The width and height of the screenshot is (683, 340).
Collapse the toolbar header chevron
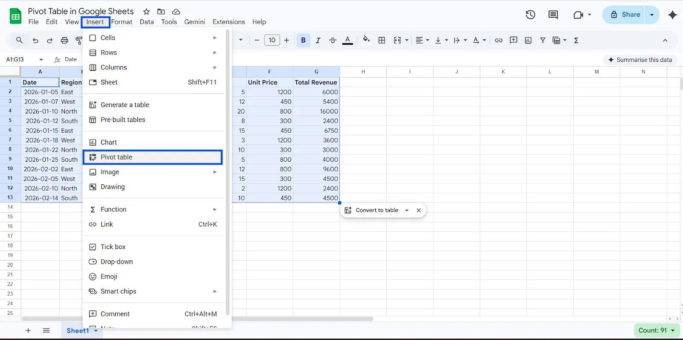[x=665, y=40]
